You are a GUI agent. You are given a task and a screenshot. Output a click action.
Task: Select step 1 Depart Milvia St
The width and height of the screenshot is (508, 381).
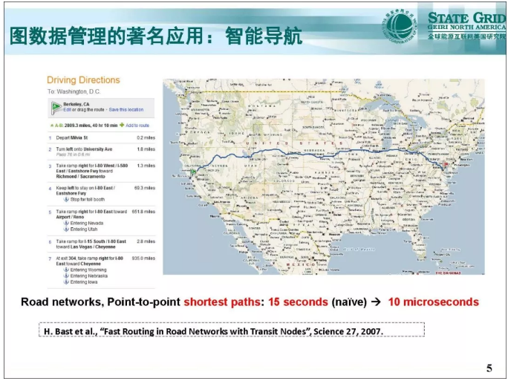coord(74,137)
